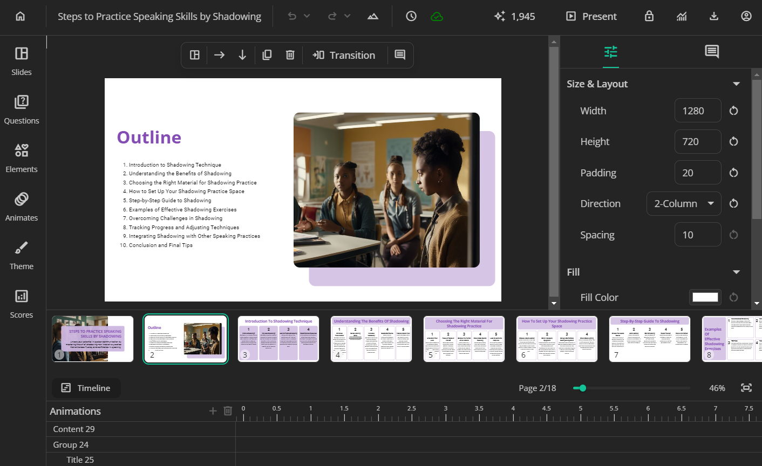Click the Outline heading on the slide

coord(149,137)
